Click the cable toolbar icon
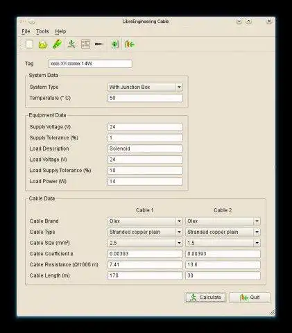 tap(99, 44)
